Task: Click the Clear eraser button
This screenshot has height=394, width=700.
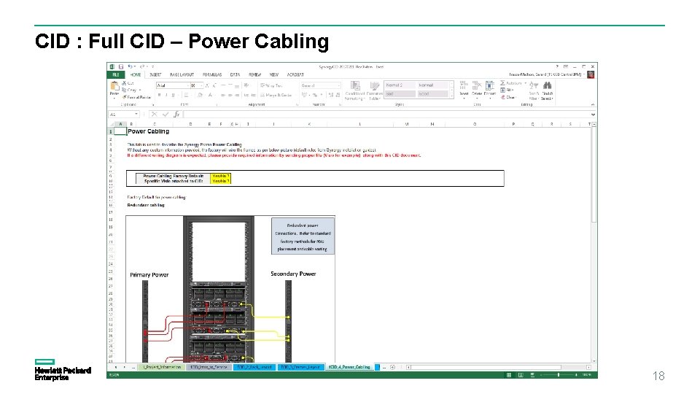Action: 508,97
